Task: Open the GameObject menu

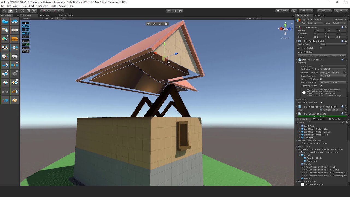Action: point(28,6)
